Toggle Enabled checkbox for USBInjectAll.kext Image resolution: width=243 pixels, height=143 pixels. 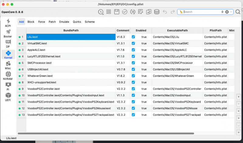click(133, 69)
